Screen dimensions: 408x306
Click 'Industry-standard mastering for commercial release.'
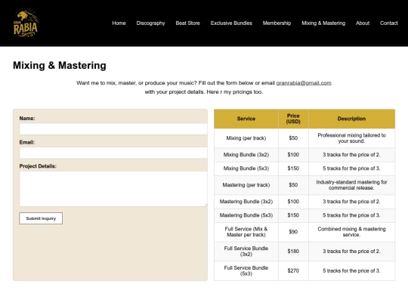coord(351,185)
